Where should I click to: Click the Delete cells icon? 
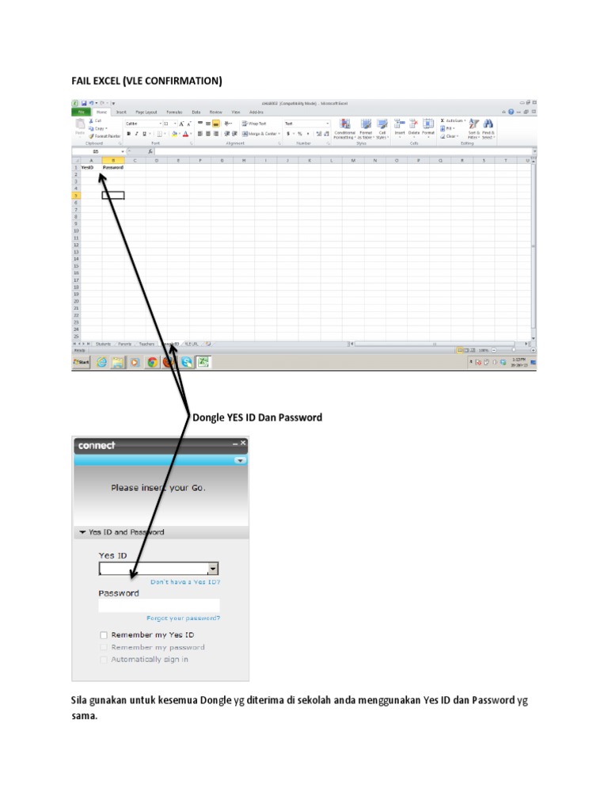pos(413,124)
